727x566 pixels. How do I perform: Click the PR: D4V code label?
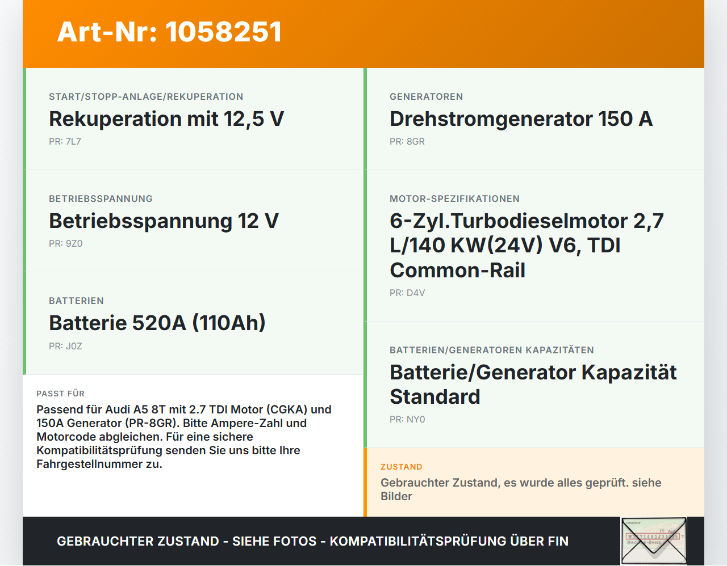pos(407,293)
